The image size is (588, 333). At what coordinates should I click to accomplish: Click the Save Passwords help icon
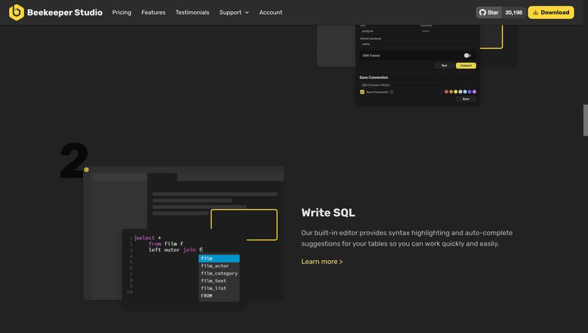pyautogui.click(x=391, y=92)
